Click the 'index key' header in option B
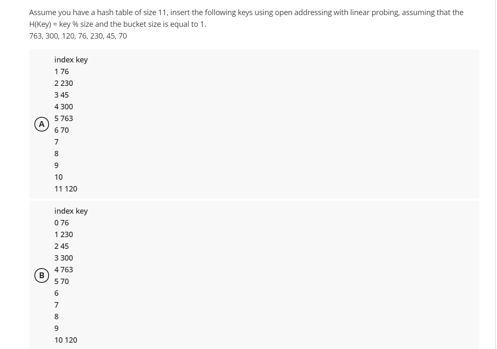This screenshot has height=349, width=497. [x=70, y=211]
